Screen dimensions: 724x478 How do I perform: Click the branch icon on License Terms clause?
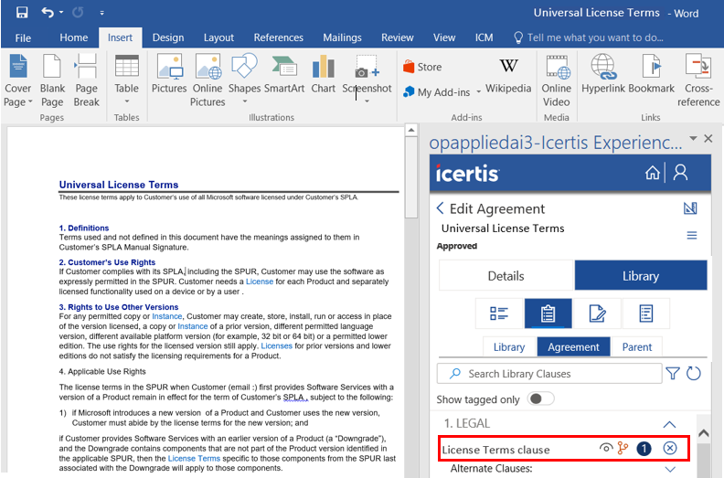point(623,448)
